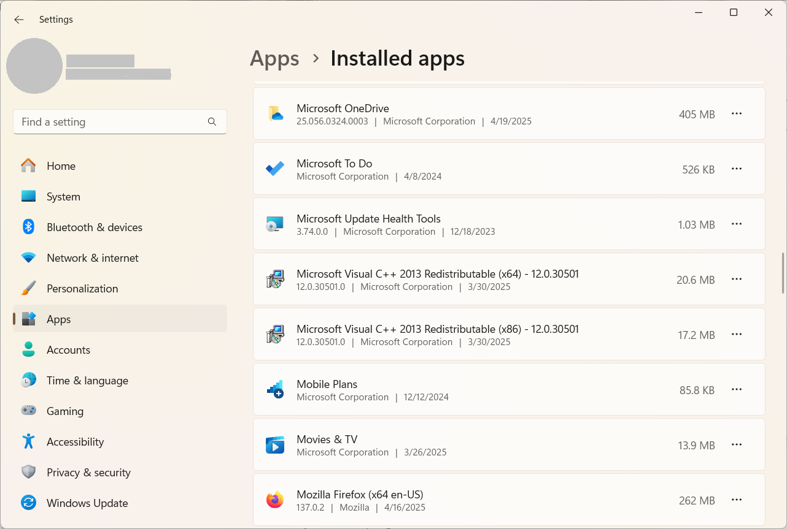
Task: Click the Microsoft To Do app icon
Action: [275, 169]
